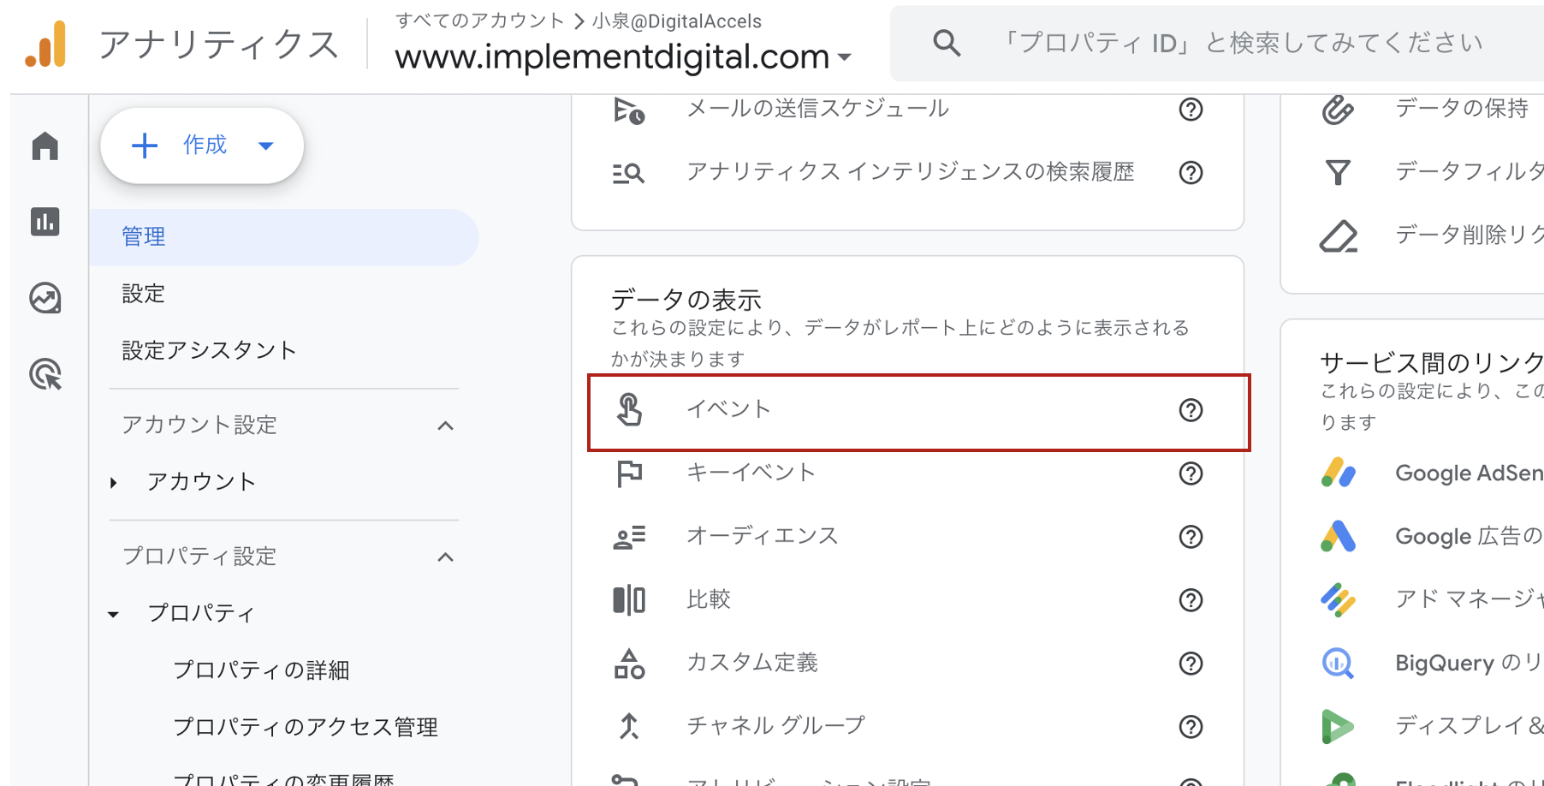This screenshot has height=786, width=1544.
Task: Click the 比較 comparison icon
Action: (x=629, y=600)
